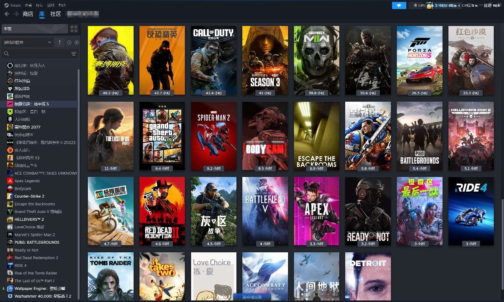Screen dimensions: 504x302
Task: Click the recent activity clock icon
Action: click(x=69, y=42)
